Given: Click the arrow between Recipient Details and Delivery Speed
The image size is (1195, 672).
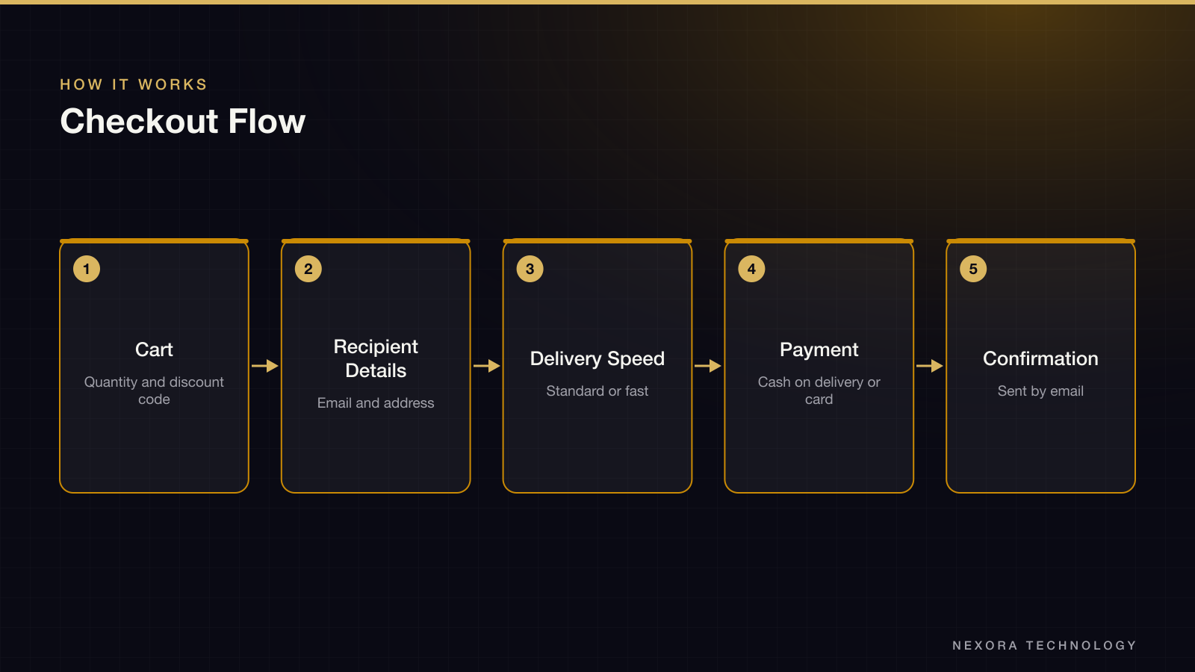Looking at the screenshot, I should pos(487,366).
